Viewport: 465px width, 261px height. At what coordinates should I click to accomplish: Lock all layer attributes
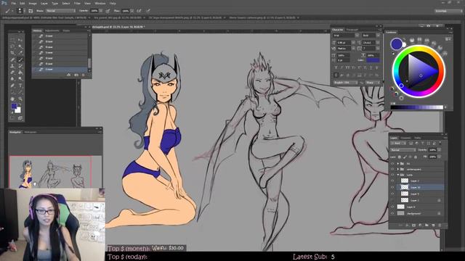(x=416, y=157)
